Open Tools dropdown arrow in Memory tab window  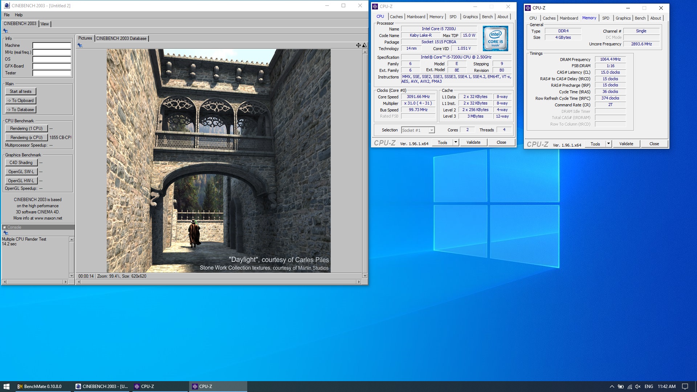click(608, 144)
